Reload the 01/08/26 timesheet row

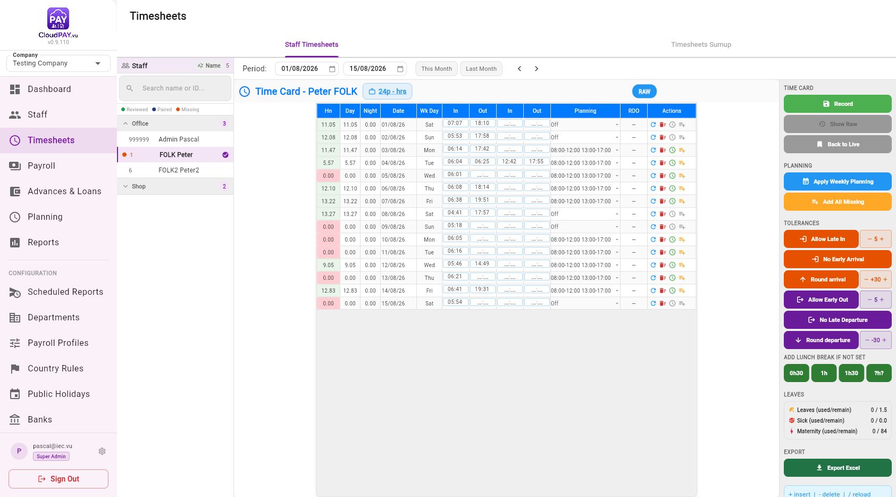tap(653, 125)
